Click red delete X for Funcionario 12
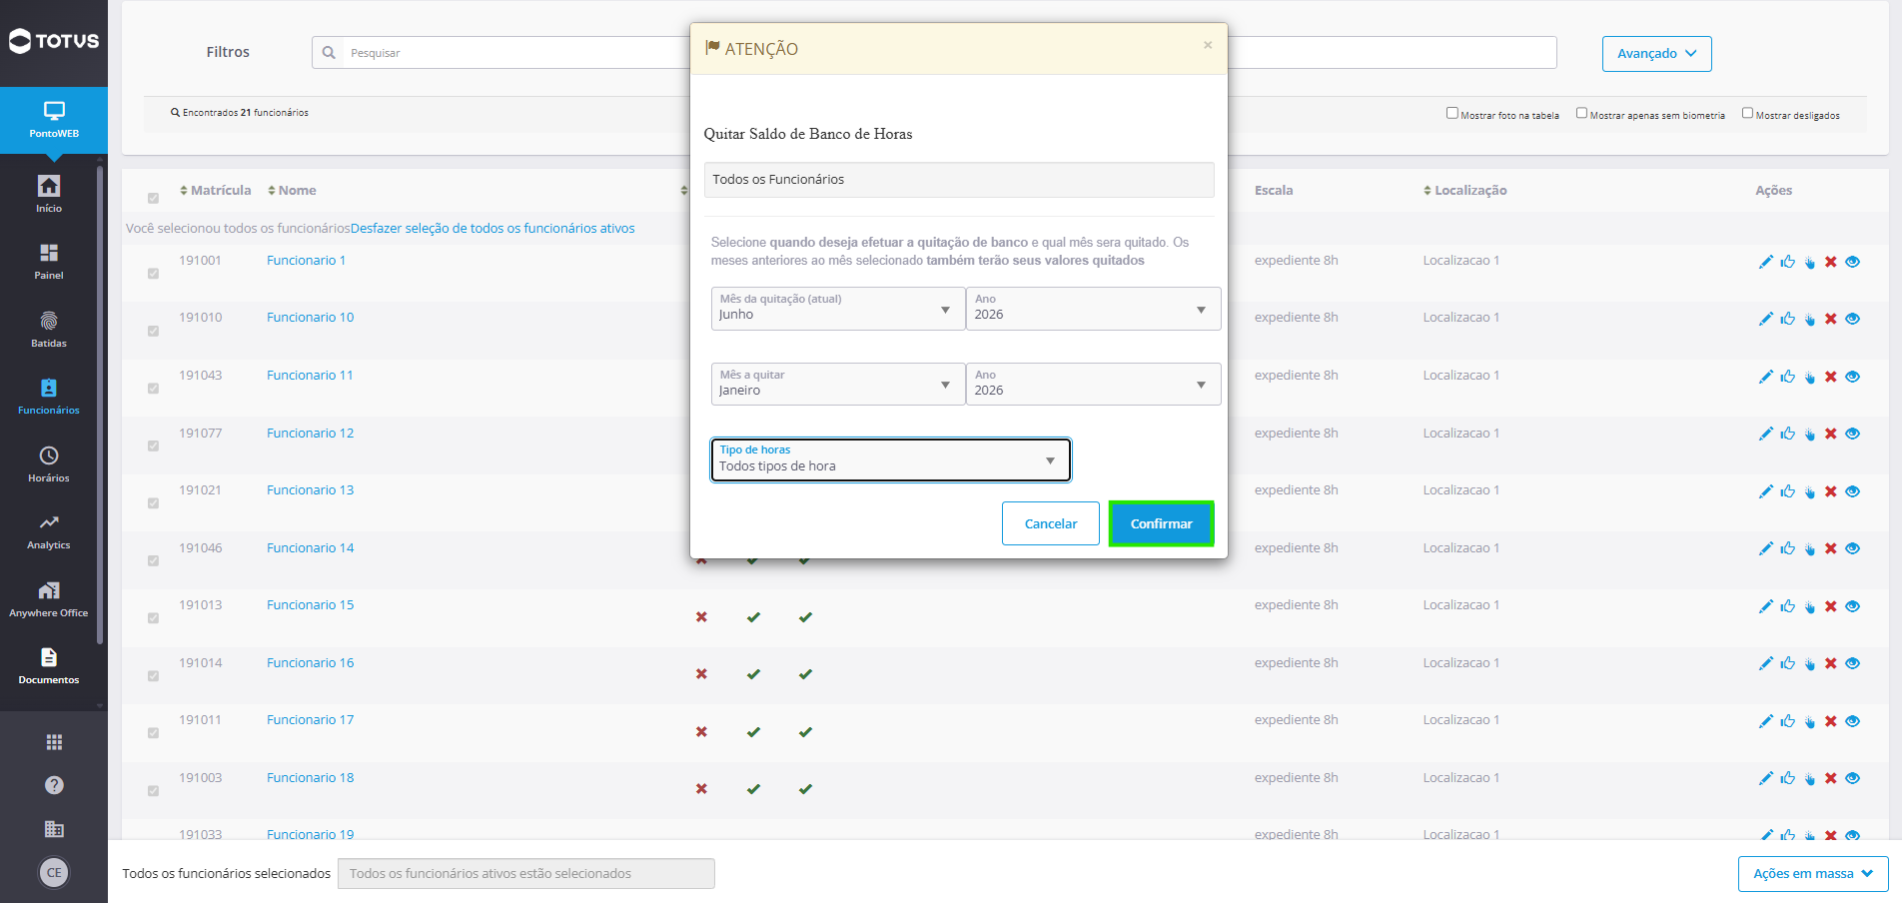1902x903 pixels. [1831, 434]
